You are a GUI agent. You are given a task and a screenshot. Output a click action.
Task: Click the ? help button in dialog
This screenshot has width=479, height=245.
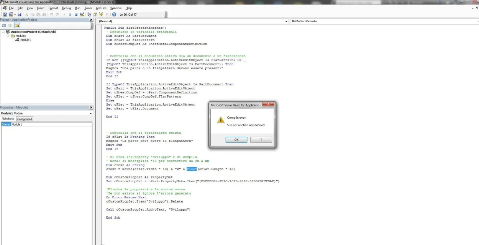tap(261, 140)
